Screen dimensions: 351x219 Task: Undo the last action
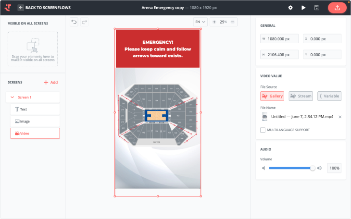pyautogui.click(x=74, y=22)
